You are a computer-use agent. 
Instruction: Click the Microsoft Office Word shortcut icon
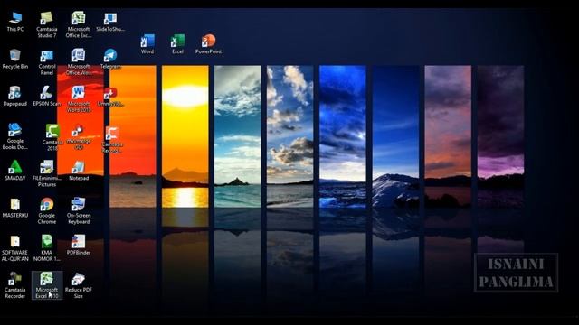click(79, 61)
